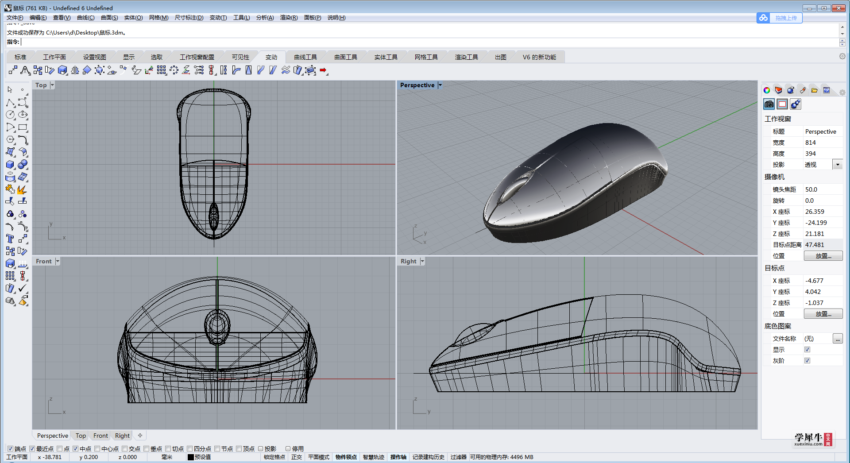Viewport: 850px width, 463px height.
Task: Toggle 正交 mode in status bar
Action: 297,457
